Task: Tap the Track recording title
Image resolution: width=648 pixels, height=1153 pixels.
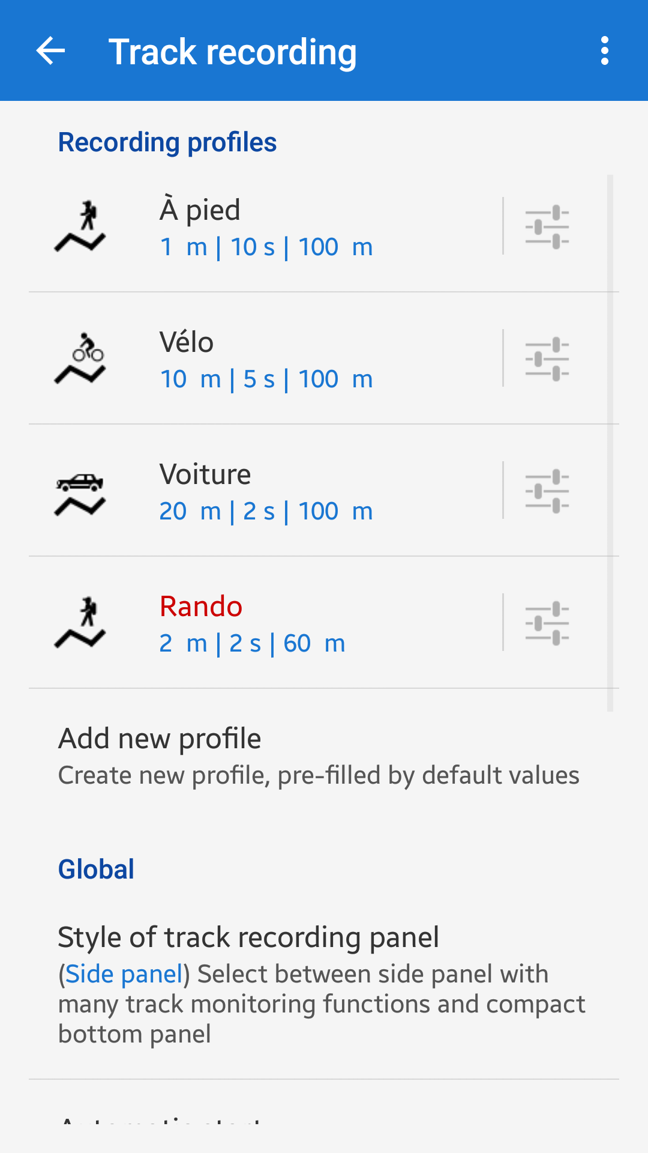Action: (x=232, y=52)
